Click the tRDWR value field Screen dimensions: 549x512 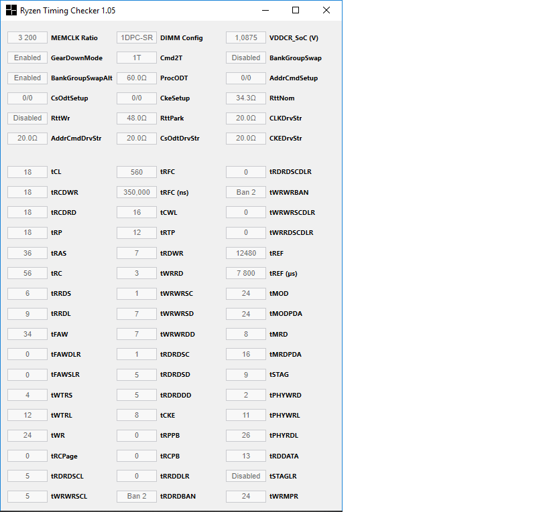(x=137, y=253)
